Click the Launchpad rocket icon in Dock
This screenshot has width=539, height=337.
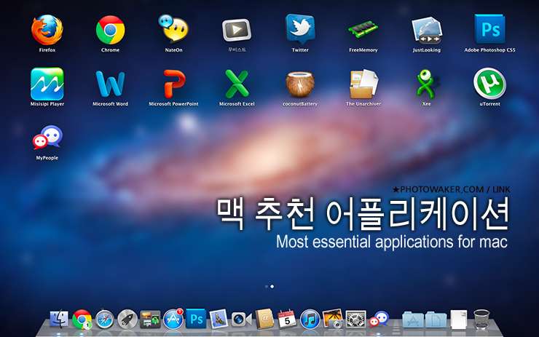(x=127, y=320)
